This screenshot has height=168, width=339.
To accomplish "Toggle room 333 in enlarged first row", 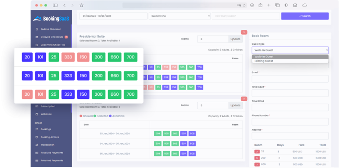I will 68,57.
